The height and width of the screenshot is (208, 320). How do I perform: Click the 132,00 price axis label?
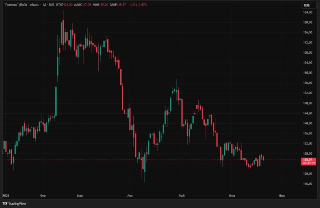pos(308,143)
